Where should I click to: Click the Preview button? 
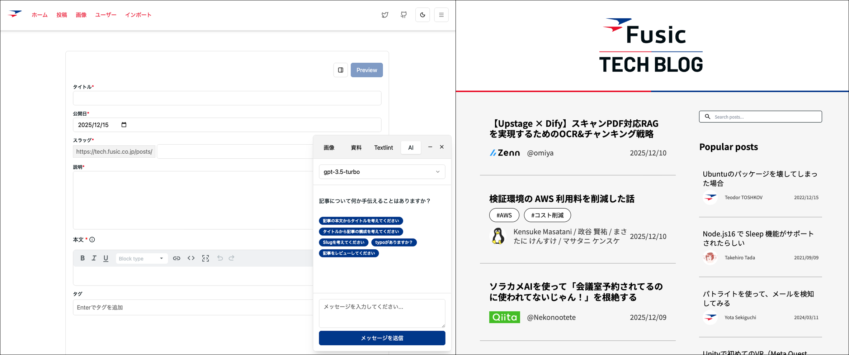click(x=367, y=70)
